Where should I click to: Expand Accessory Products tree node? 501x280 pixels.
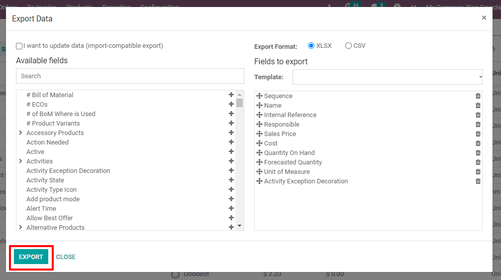[x=20, y=133]
